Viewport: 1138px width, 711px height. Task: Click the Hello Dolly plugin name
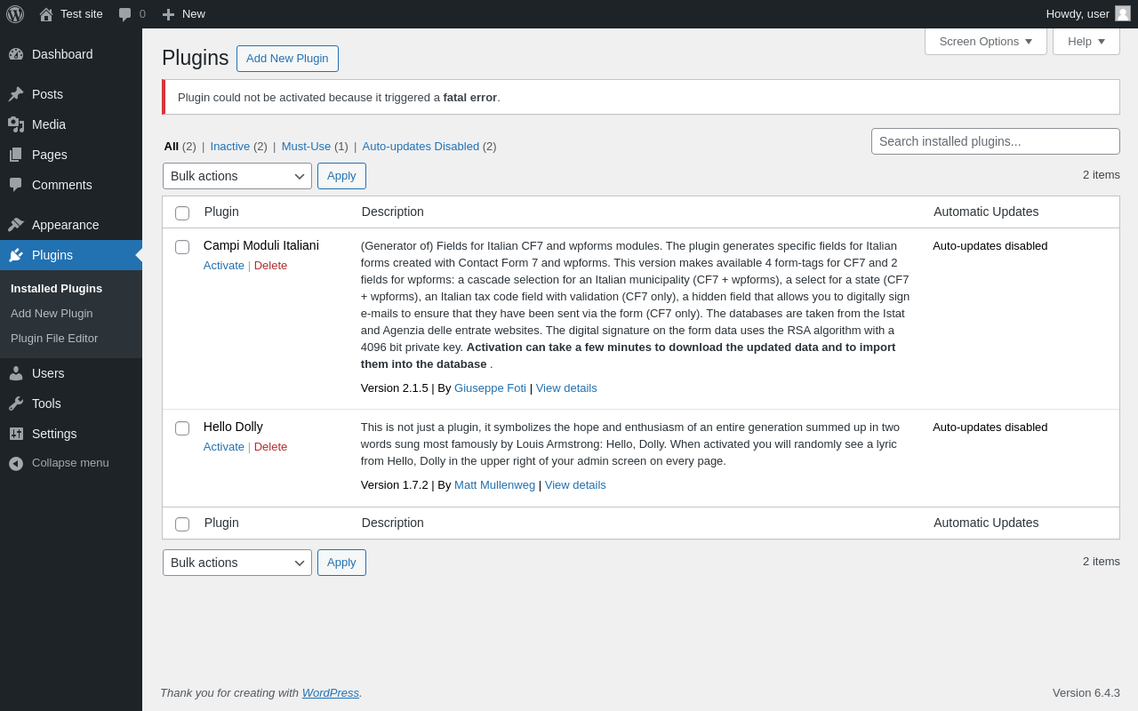233,427
